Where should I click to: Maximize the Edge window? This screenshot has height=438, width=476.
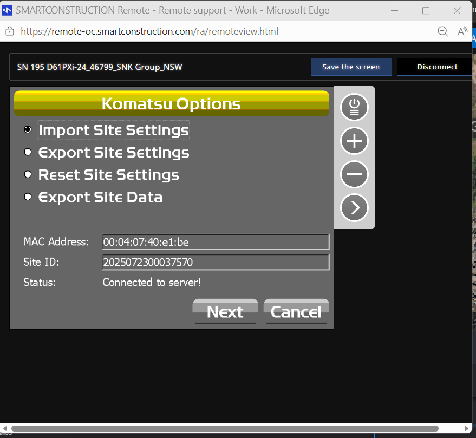(426, 11)
